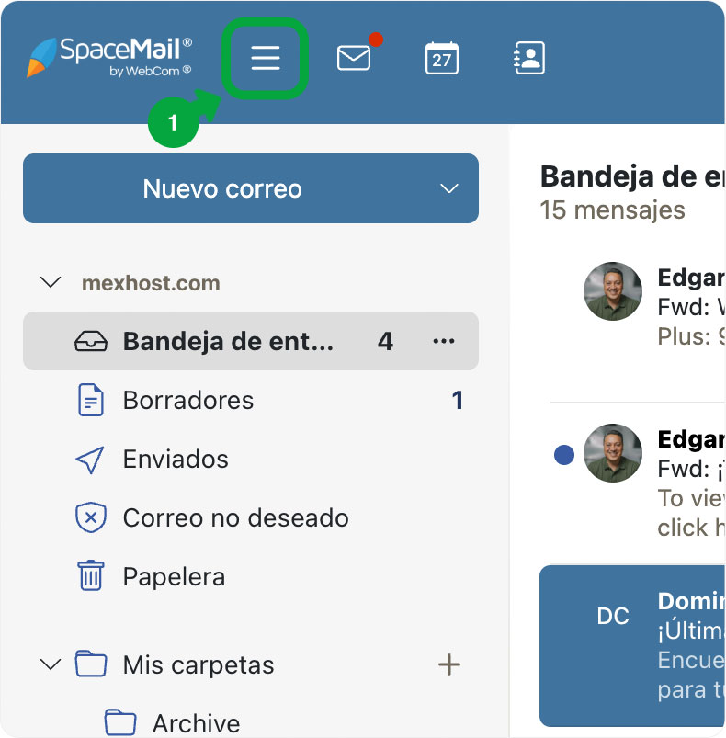Select the Borradores folder
Image resolution: width=726 pixels, height=738 pixels.
[x=187, y=401]
